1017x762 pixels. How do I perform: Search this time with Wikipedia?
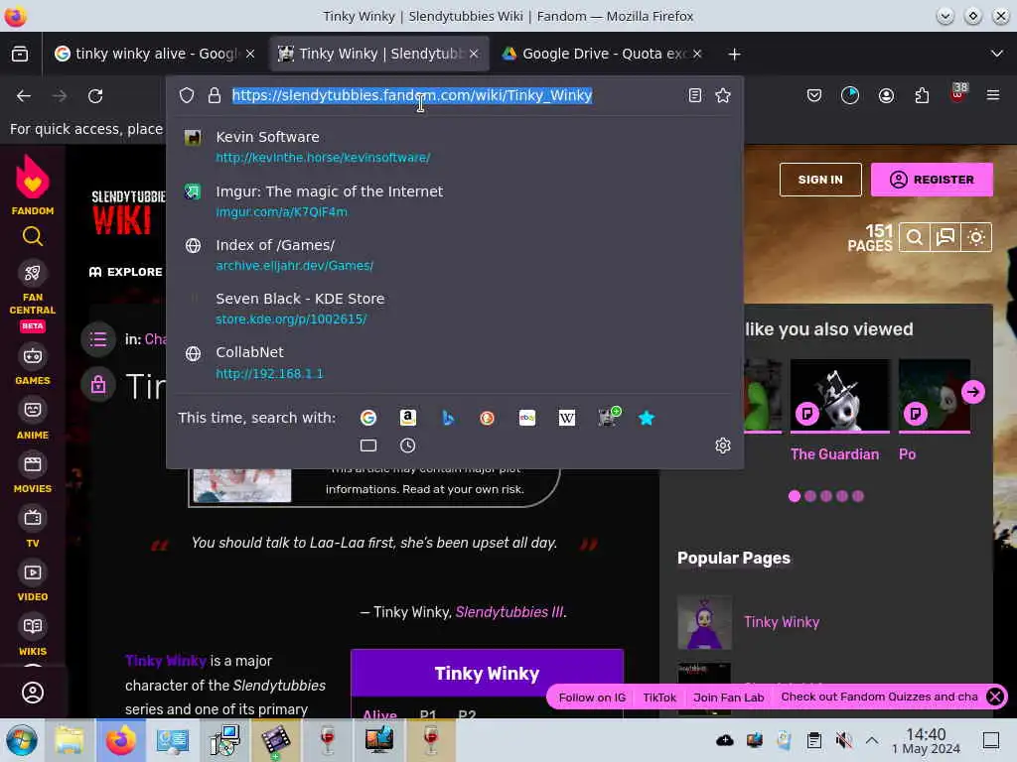(567, 418)
